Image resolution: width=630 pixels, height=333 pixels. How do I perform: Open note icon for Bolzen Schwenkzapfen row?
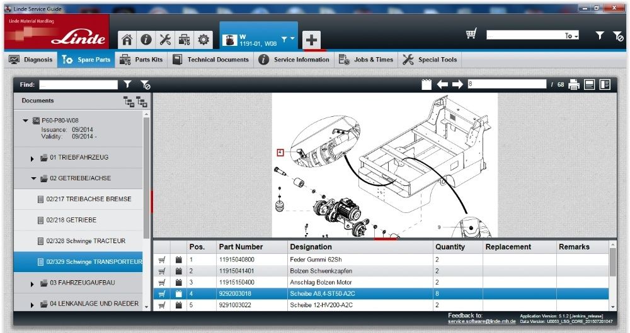179,271
